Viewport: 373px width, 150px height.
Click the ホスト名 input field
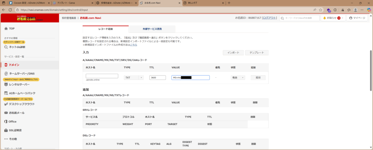tap(102, 76)
